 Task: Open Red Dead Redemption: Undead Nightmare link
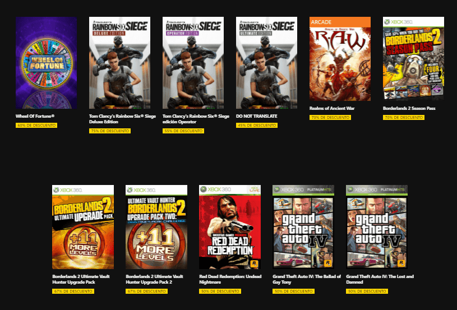click(230, 279)
